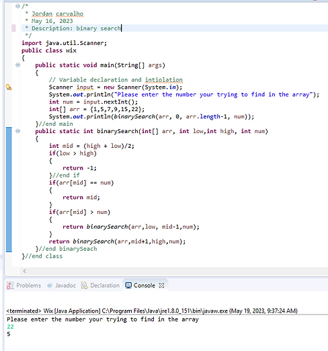Click the 'if(low > high)' line
The width and height of the screenshot is (328, 351).
click(x=73, y=153)
